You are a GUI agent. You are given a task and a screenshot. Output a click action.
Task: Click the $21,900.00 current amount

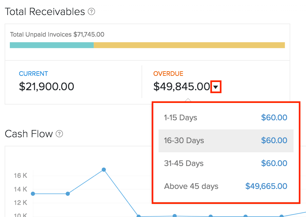[47, 87]
